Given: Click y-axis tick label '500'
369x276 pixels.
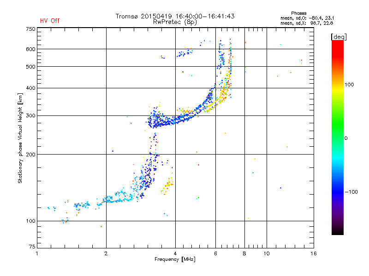Looking at the screenshot, I should (30, 67).
